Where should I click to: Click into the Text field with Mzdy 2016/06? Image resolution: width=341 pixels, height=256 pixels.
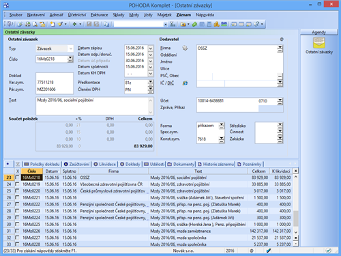tap(95, 106)
